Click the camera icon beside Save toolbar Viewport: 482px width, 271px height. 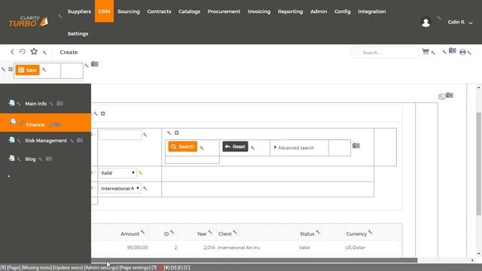click(x=95, y=64)
